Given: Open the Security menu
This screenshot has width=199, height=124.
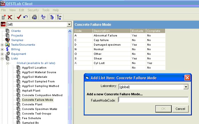Looking at the screenshot, I should pyautogui.click(x=33, y=10).
